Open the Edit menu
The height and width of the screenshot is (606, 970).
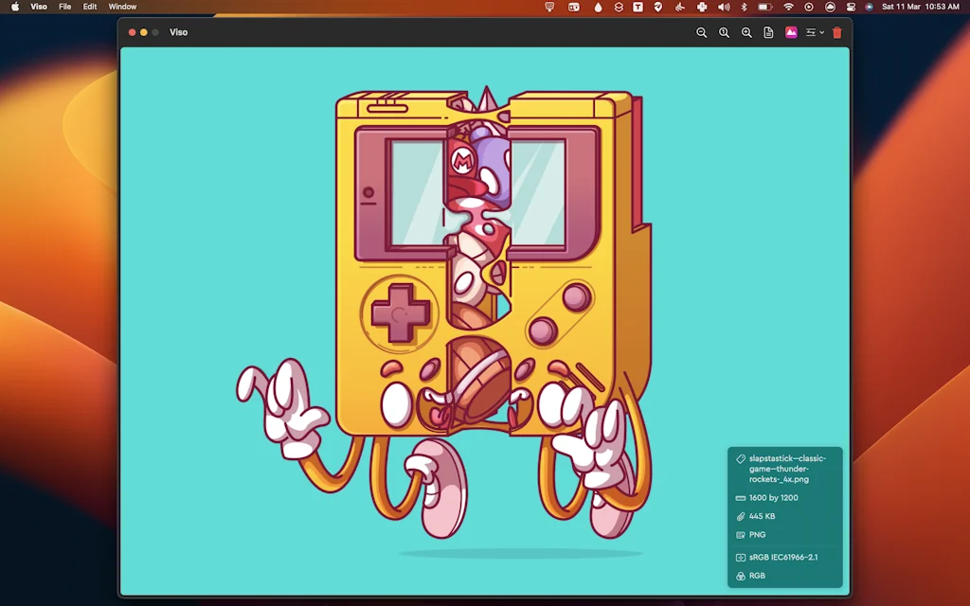[90, 7]
